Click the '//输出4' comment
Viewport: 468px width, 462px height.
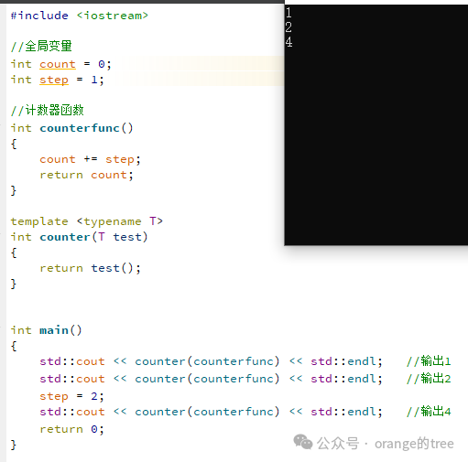click(429, 412)
